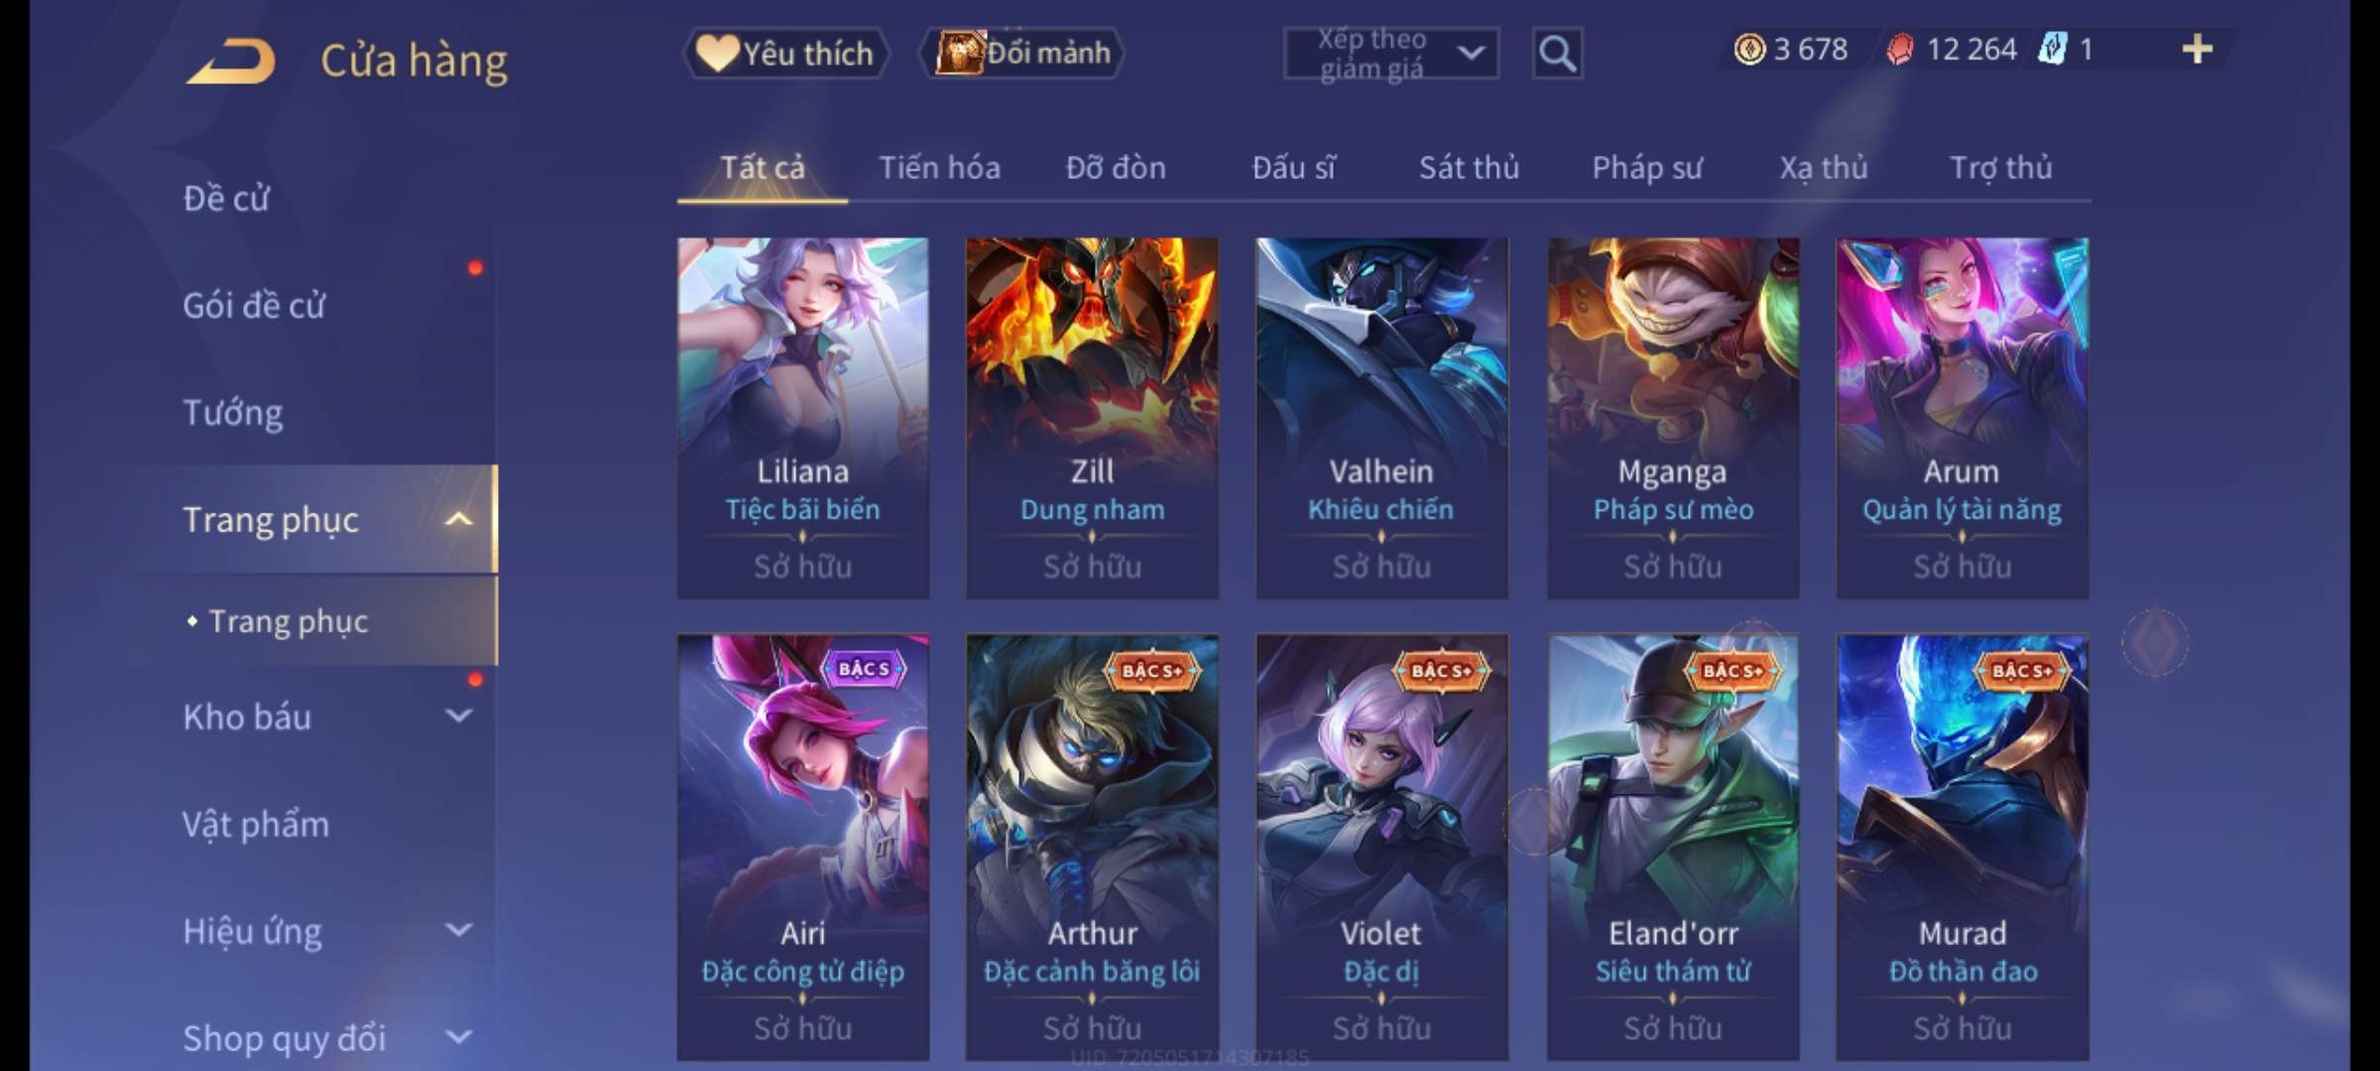
Task: Switch to the Sát thủ tab
Action: pyautogui.click(x=1469, y=168)
